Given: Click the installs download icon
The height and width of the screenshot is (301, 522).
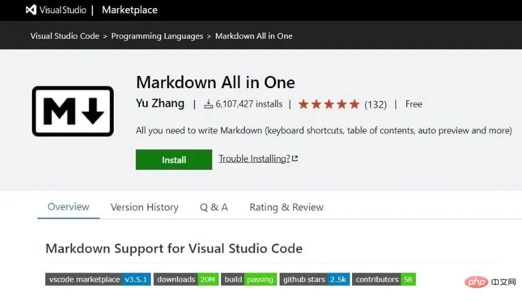Looking at the screenshot, I should [208, 104].
